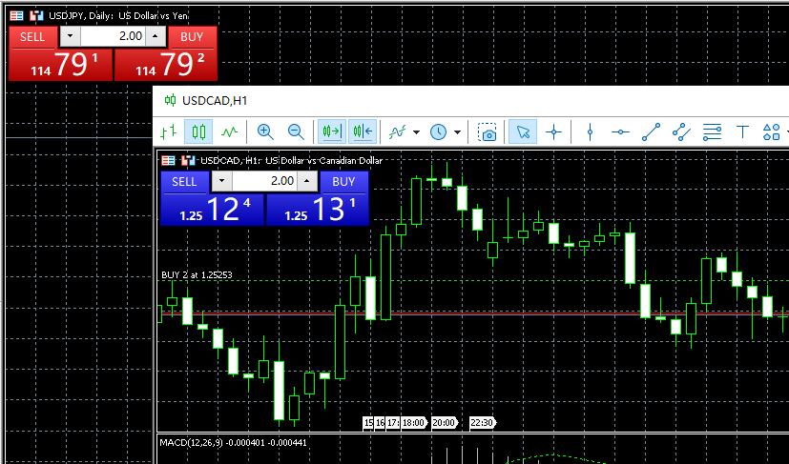Click the red USDJPY BUY button
789x464 pixels.
(x=192, y=36)
